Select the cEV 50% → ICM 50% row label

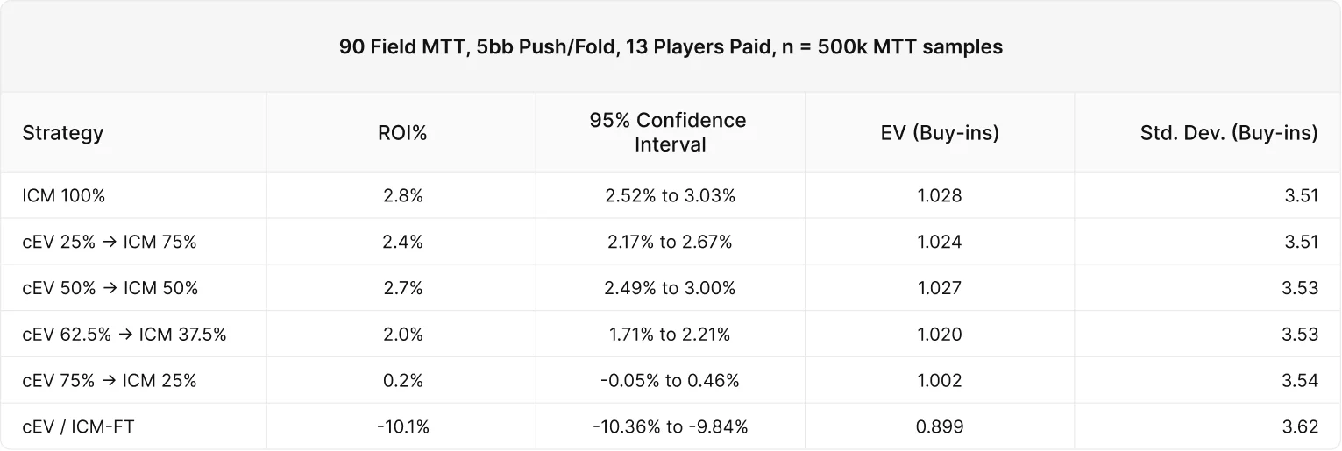[110, 288]
